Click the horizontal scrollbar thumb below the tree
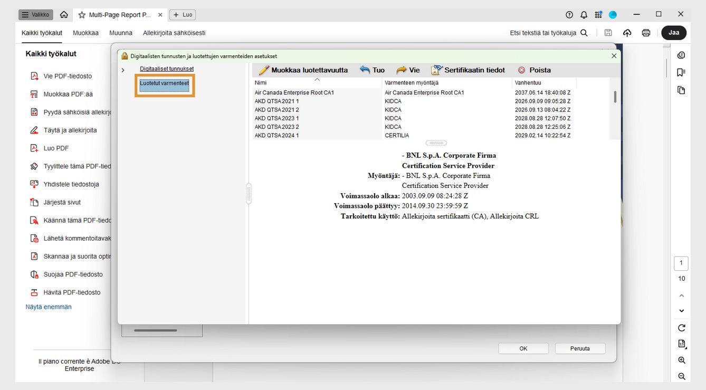Viewport: 706px width, 390px height. coord(156,331)
